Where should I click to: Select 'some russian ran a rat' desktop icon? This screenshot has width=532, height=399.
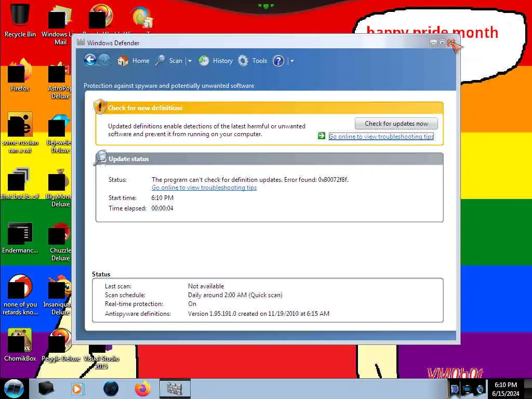tap(20, 132)
